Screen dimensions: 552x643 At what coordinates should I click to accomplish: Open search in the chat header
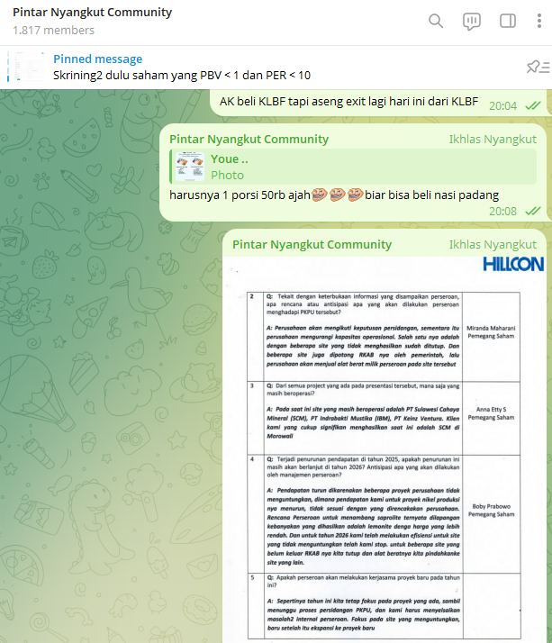(436, 21)
